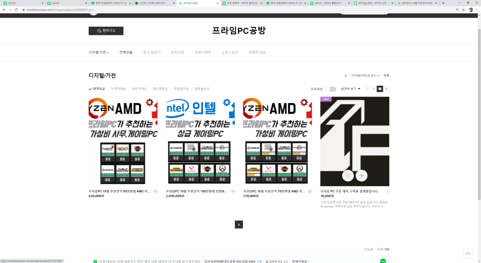Like the 620,000원 product heart icon
The image size is (481, 263).
[x=155, y=191]
